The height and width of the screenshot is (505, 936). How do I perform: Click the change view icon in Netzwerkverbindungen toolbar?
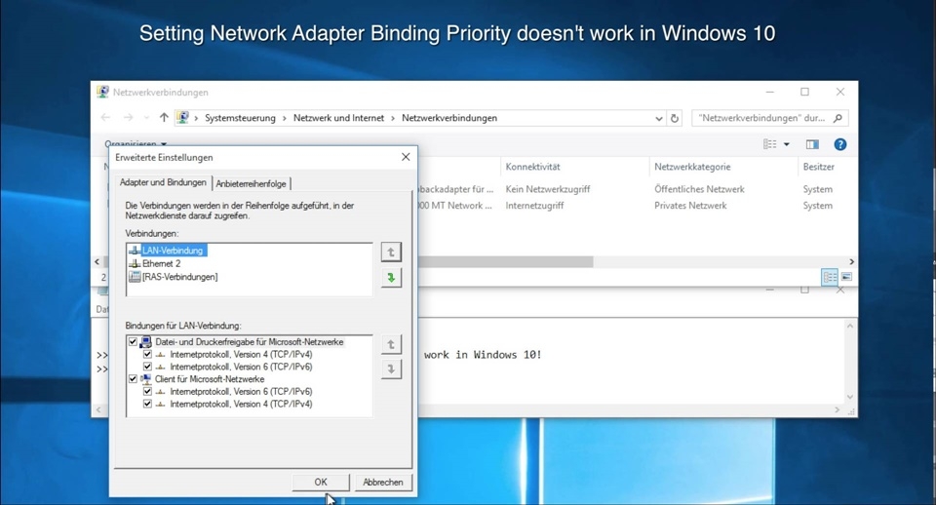pyautogui.click(x=770, y=144)
